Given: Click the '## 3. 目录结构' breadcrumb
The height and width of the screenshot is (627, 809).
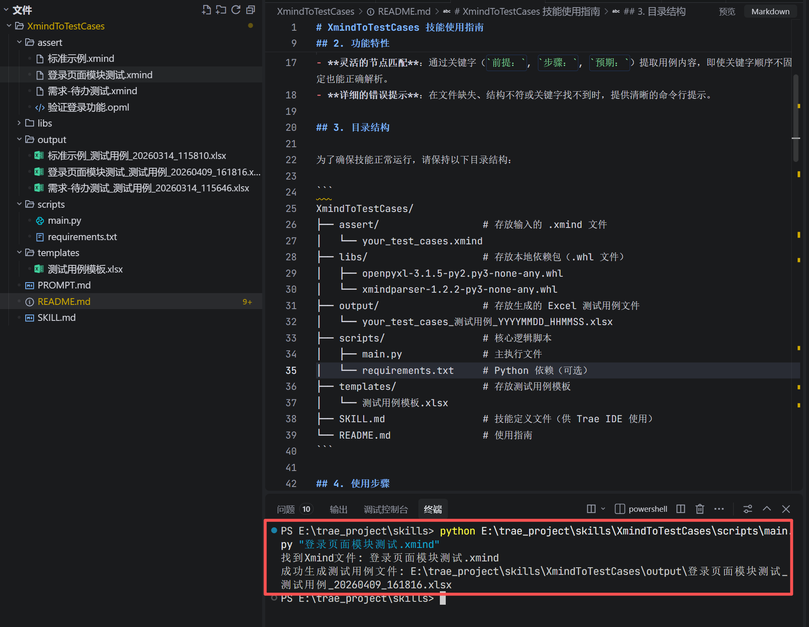Looking at the screenshot, I should [655, 12].
